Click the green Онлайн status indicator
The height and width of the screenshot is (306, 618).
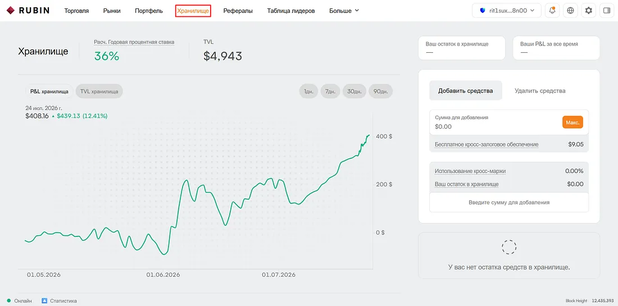click(8, 301)
